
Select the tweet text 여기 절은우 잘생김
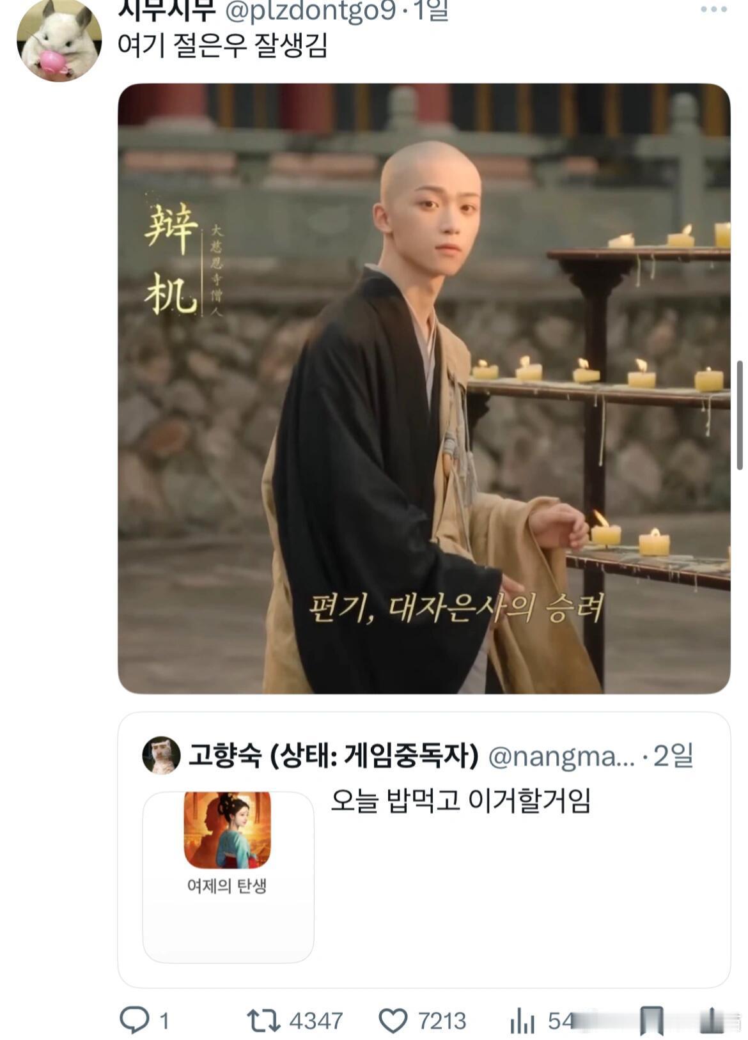223,45
